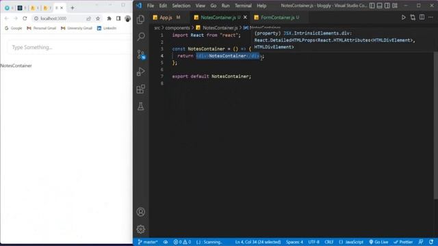Viewport: 438px width, 246px height.
Task: Open the Manage gear menu
Action: pos(141,230)
